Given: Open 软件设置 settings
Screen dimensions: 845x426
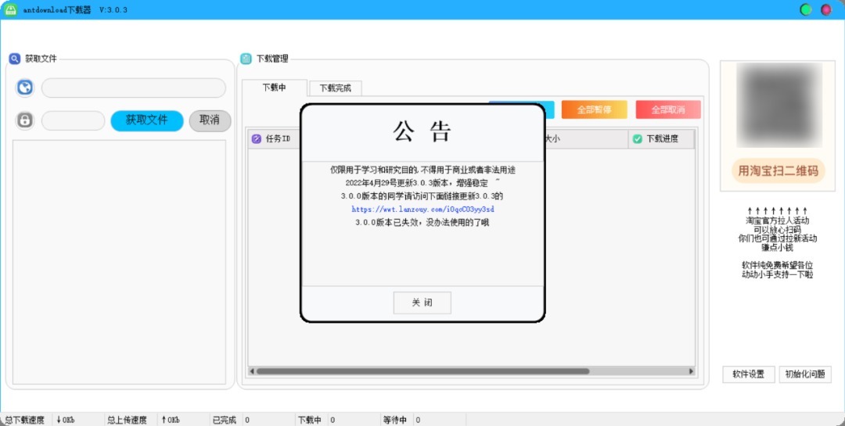Looking at the screenshot, I should pos(749,374).
